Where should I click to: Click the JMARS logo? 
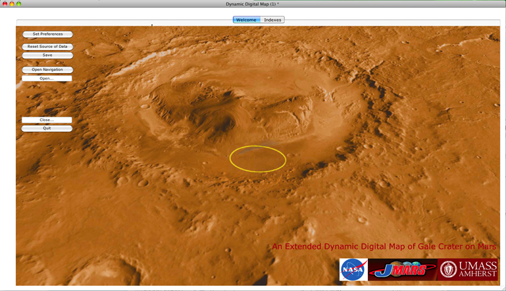[x=403, y=269]
